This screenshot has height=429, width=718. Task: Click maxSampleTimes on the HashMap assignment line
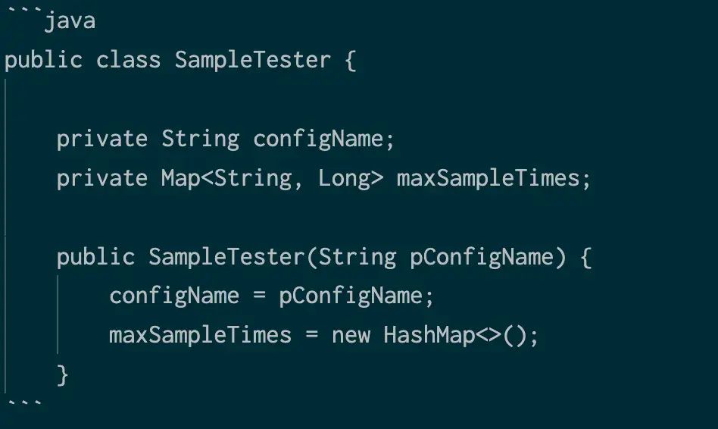coord(200,335)
